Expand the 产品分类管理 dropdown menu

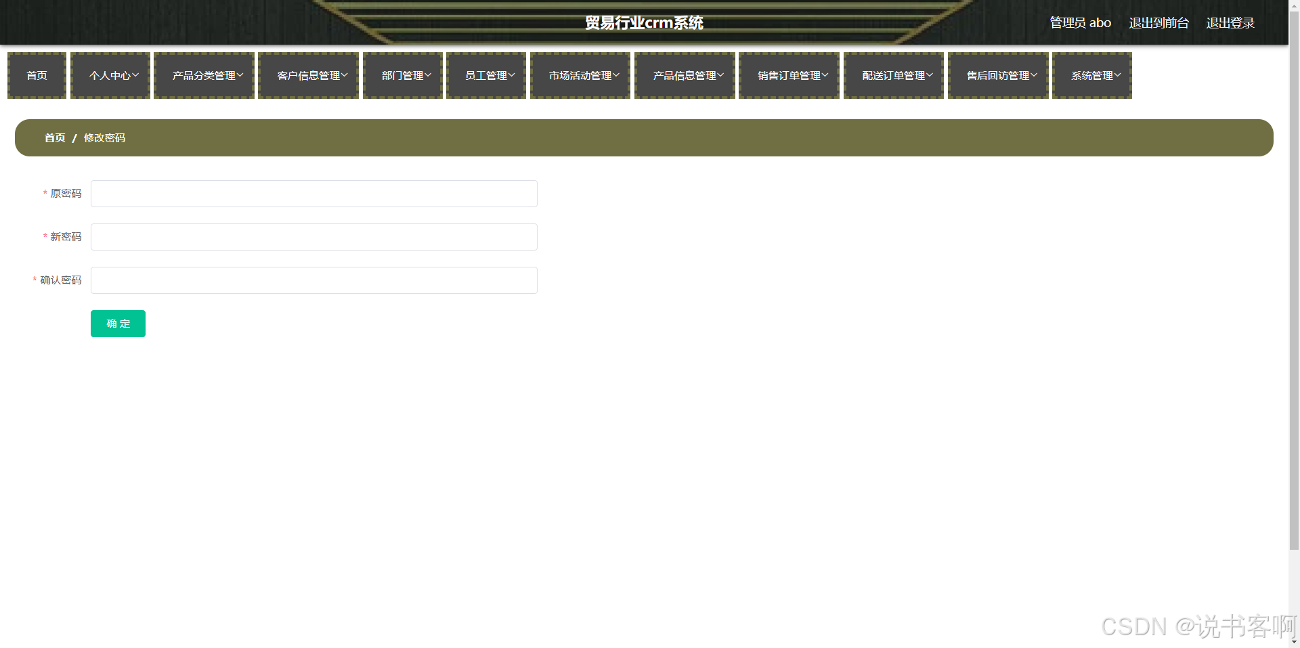point(204,75)
